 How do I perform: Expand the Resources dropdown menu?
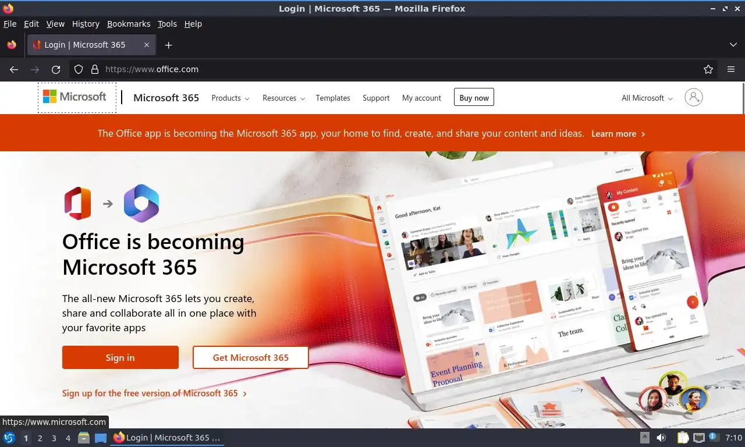point(284,98)
